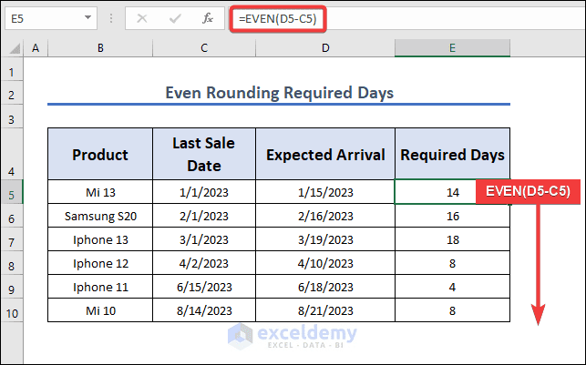Select row 2 header
This screenshot has width=586, height=365.
(12, 95)
